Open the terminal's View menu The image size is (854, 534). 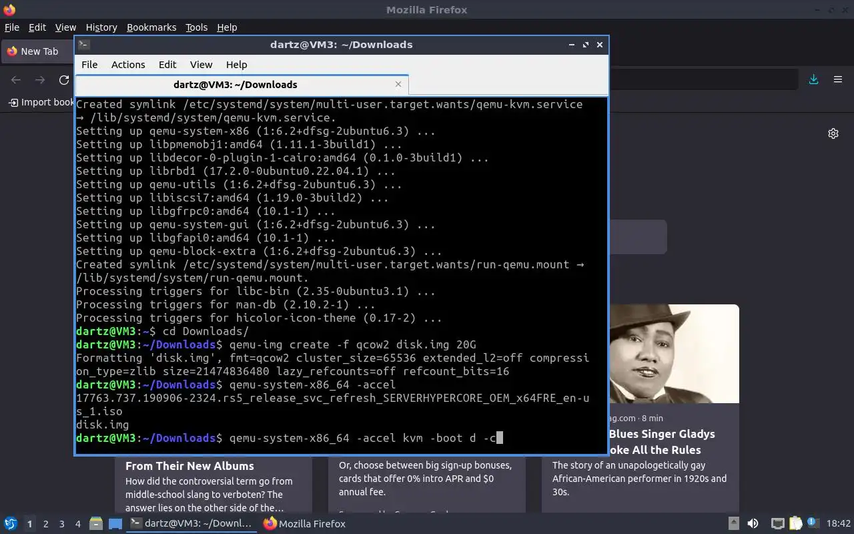tap(201, 65)
